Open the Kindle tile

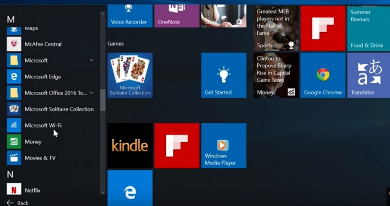(130, 146)
